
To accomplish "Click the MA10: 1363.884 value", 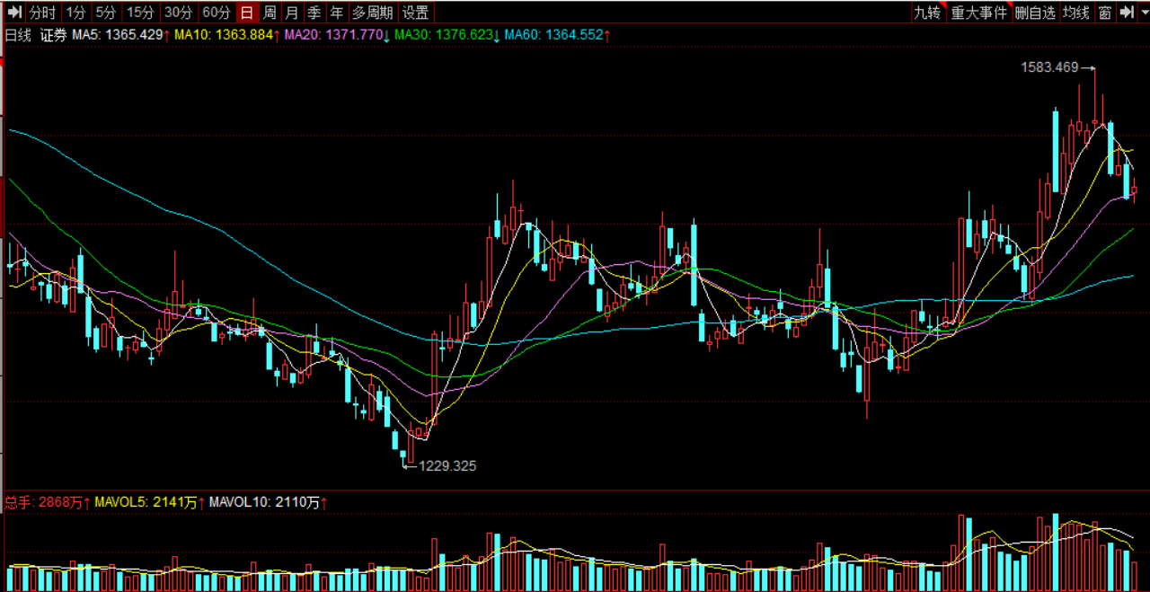I will [x=227, y=35].
